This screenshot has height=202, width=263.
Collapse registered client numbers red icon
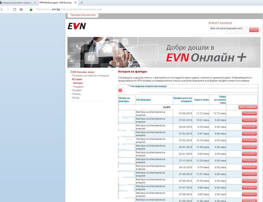click(120, 91)
